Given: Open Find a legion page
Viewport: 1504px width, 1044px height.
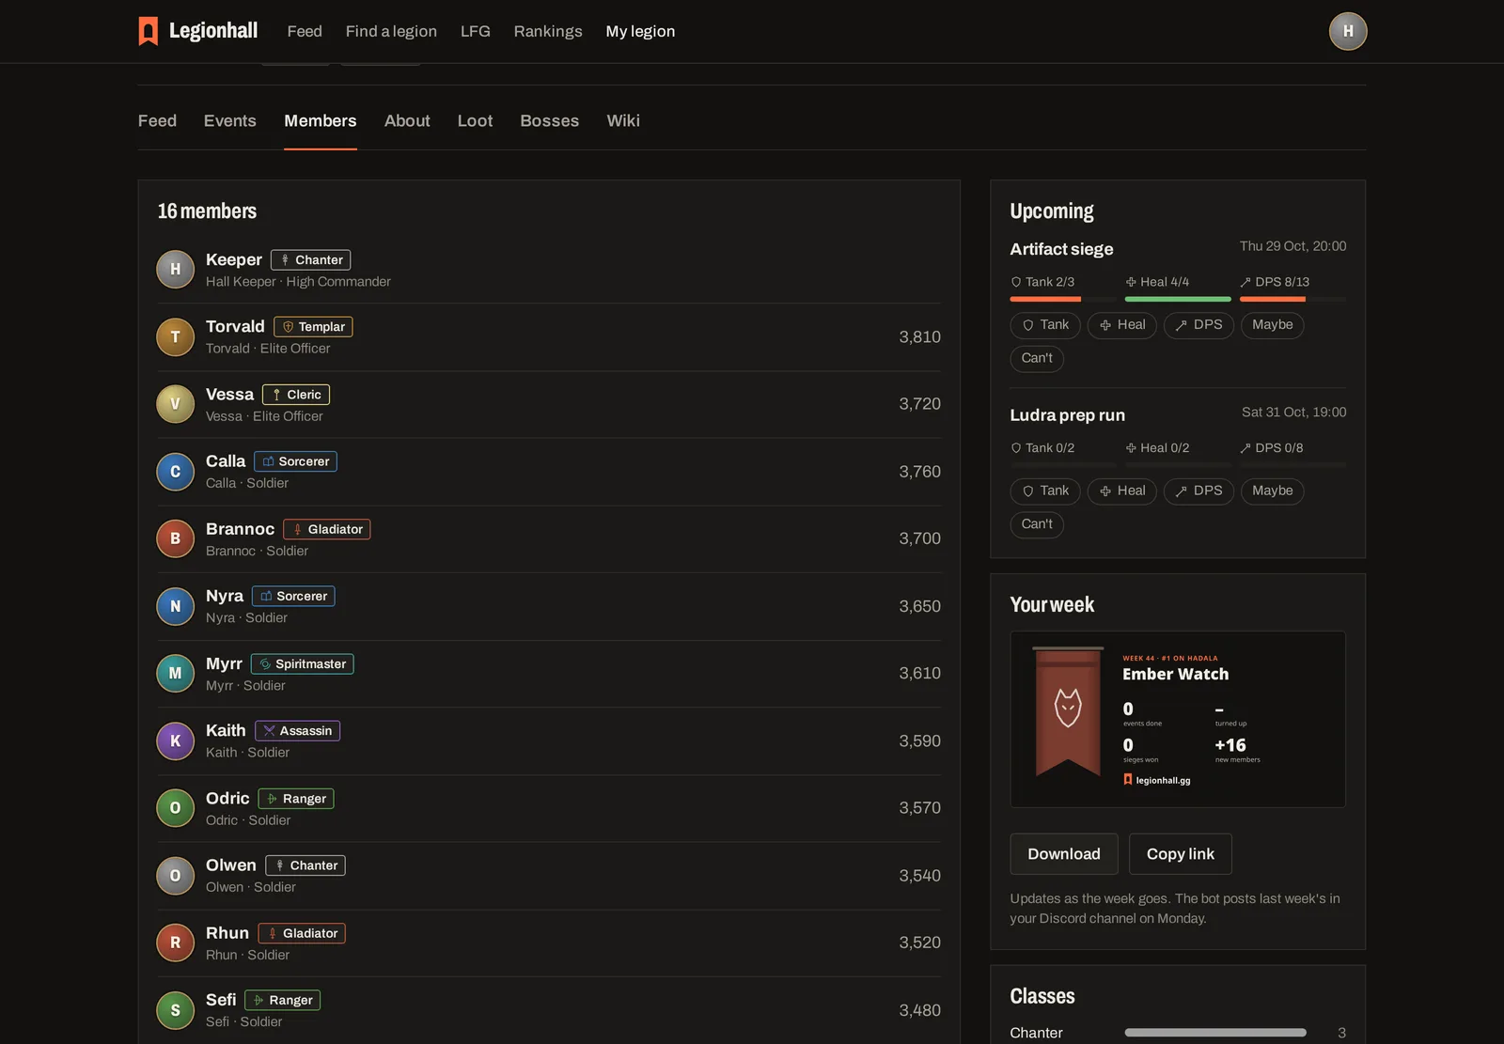Looking at the screenshot, I should tap(391, 31).
